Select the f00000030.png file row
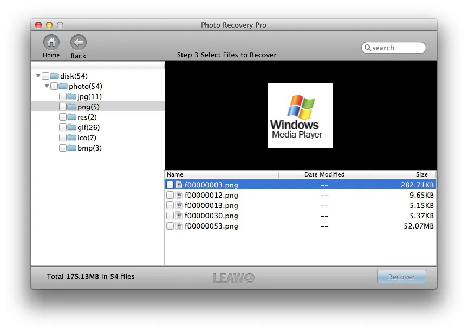 pos(300,216)
